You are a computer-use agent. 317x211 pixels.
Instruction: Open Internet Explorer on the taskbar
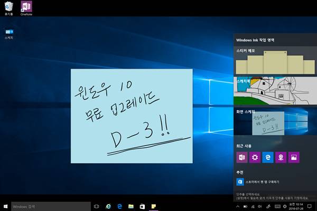[108, 206]
